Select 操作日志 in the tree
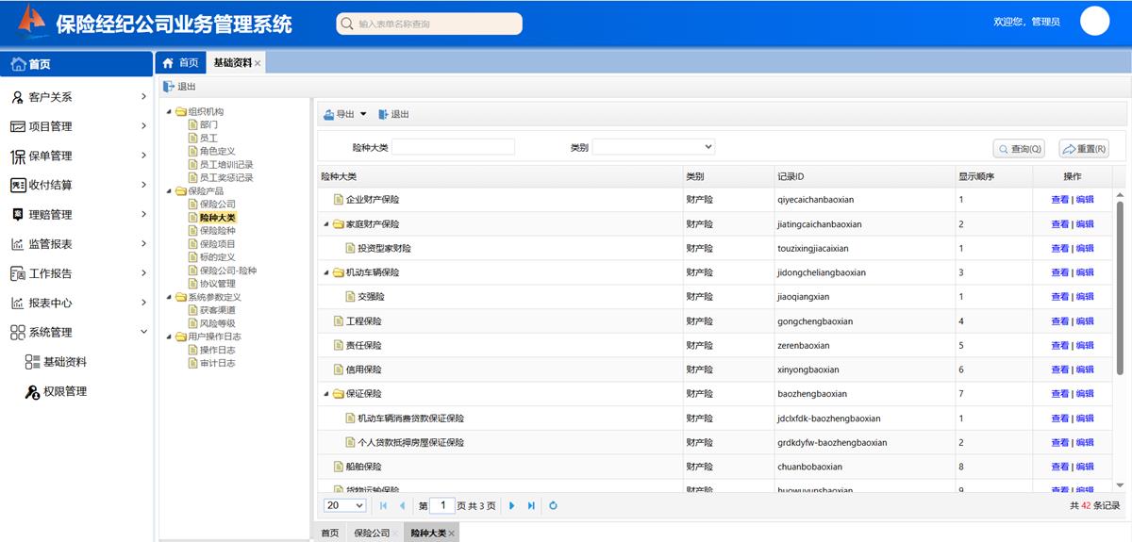Image resolution: width=1132 pixels, height=542 pixels. pos(217,350)
